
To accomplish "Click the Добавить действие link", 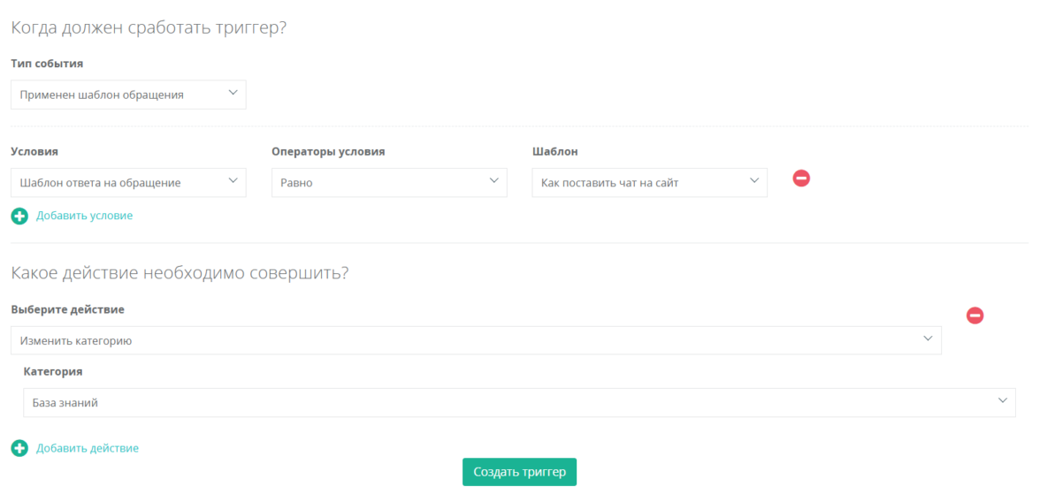I will [88, 449].
